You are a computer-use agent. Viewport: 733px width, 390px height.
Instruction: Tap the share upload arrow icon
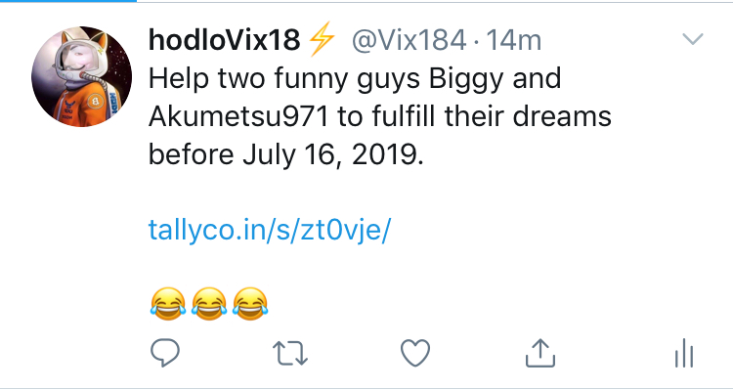point(540,353)
